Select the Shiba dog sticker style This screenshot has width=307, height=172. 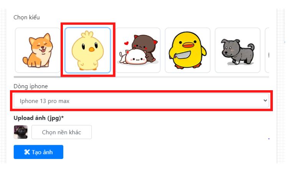38,50
